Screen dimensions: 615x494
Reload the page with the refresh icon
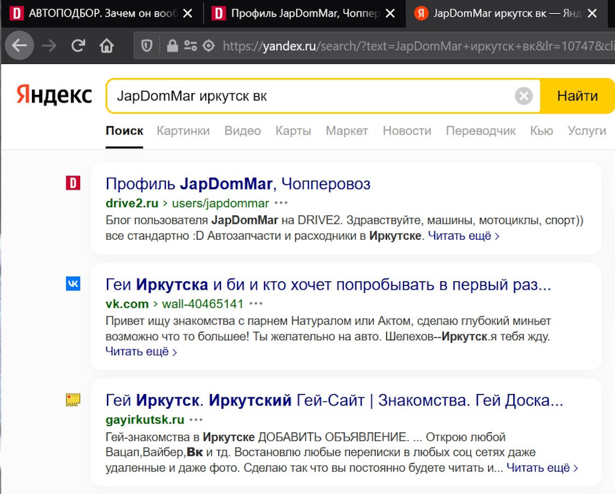pyautogui.click(x=78, y=46)
